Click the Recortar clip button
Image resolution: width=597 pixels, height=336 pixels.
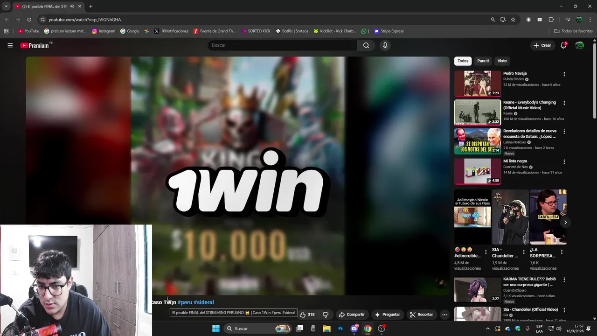(x=421, y=315)
